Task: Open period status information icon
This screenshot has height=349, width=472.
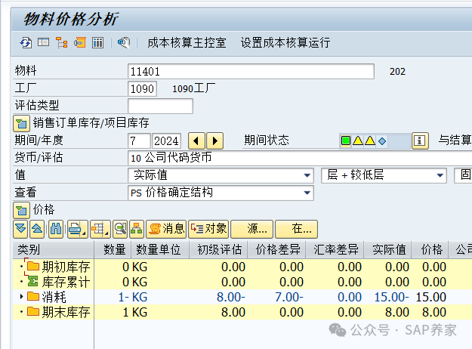Action: coord(420,141)
